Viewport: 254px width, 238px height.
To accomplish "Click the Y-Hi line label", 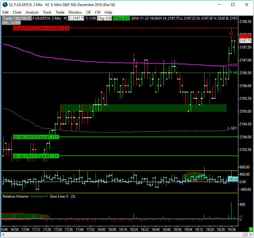I will tap(233, 73).
